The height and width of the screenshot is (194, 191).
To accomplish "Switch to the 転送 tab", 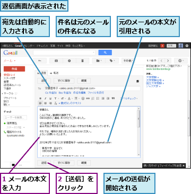I will coord(54,73).
